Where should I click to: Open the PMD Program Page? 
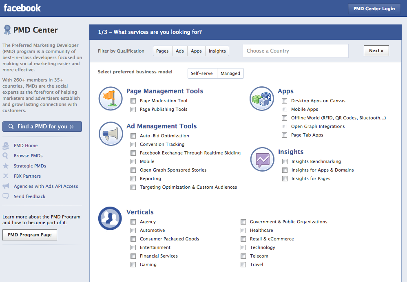(x=29, y=235)
